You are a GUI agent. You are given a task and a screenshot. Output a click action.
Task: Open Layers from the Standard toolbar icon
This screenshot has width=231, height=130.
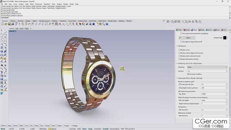pos(80,24)
